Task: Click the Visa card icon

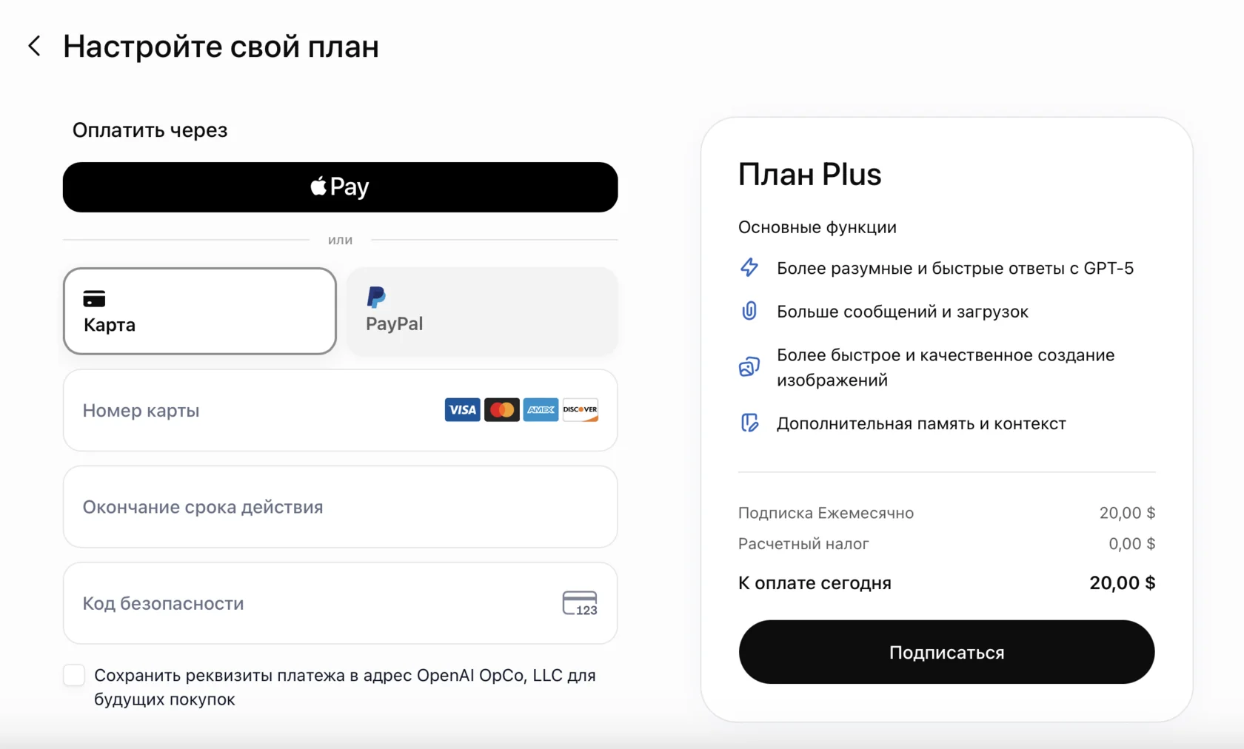Action: click(462, 409)
